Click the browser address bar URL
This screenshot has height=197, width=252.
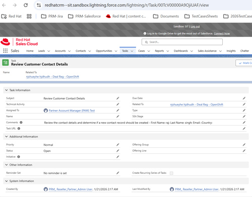click(x=127, y=5)
